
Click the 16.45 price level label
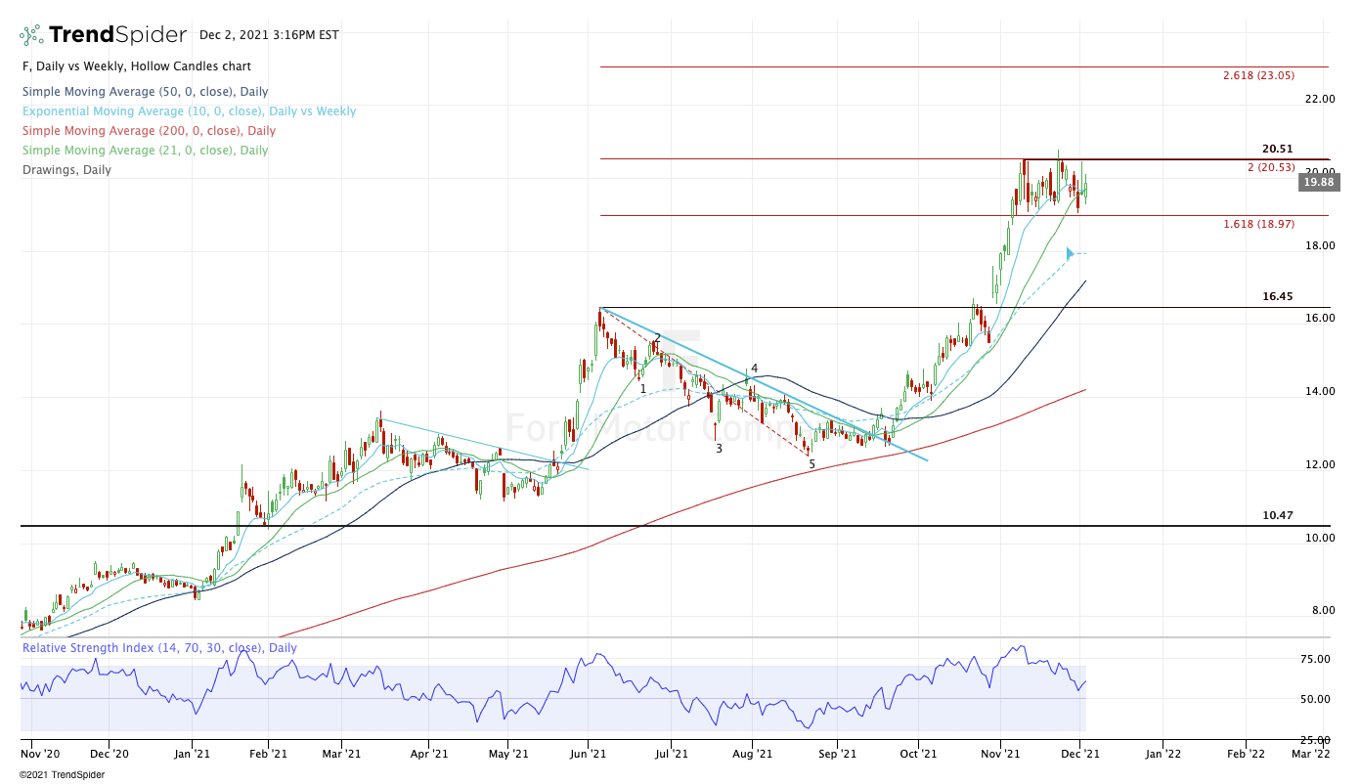click(1277, 296)
